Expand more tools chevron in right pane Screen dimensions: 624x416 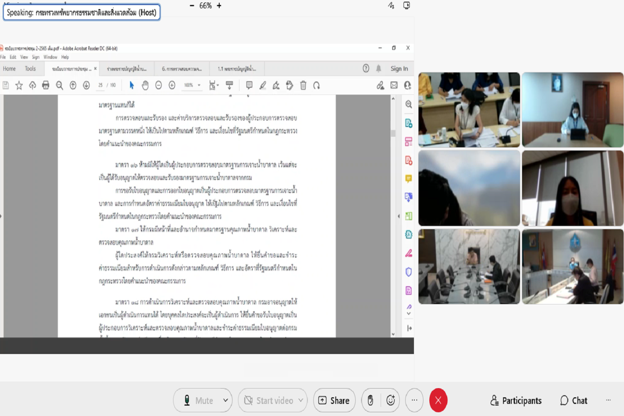pyautogui.click(x=409, y=313)
